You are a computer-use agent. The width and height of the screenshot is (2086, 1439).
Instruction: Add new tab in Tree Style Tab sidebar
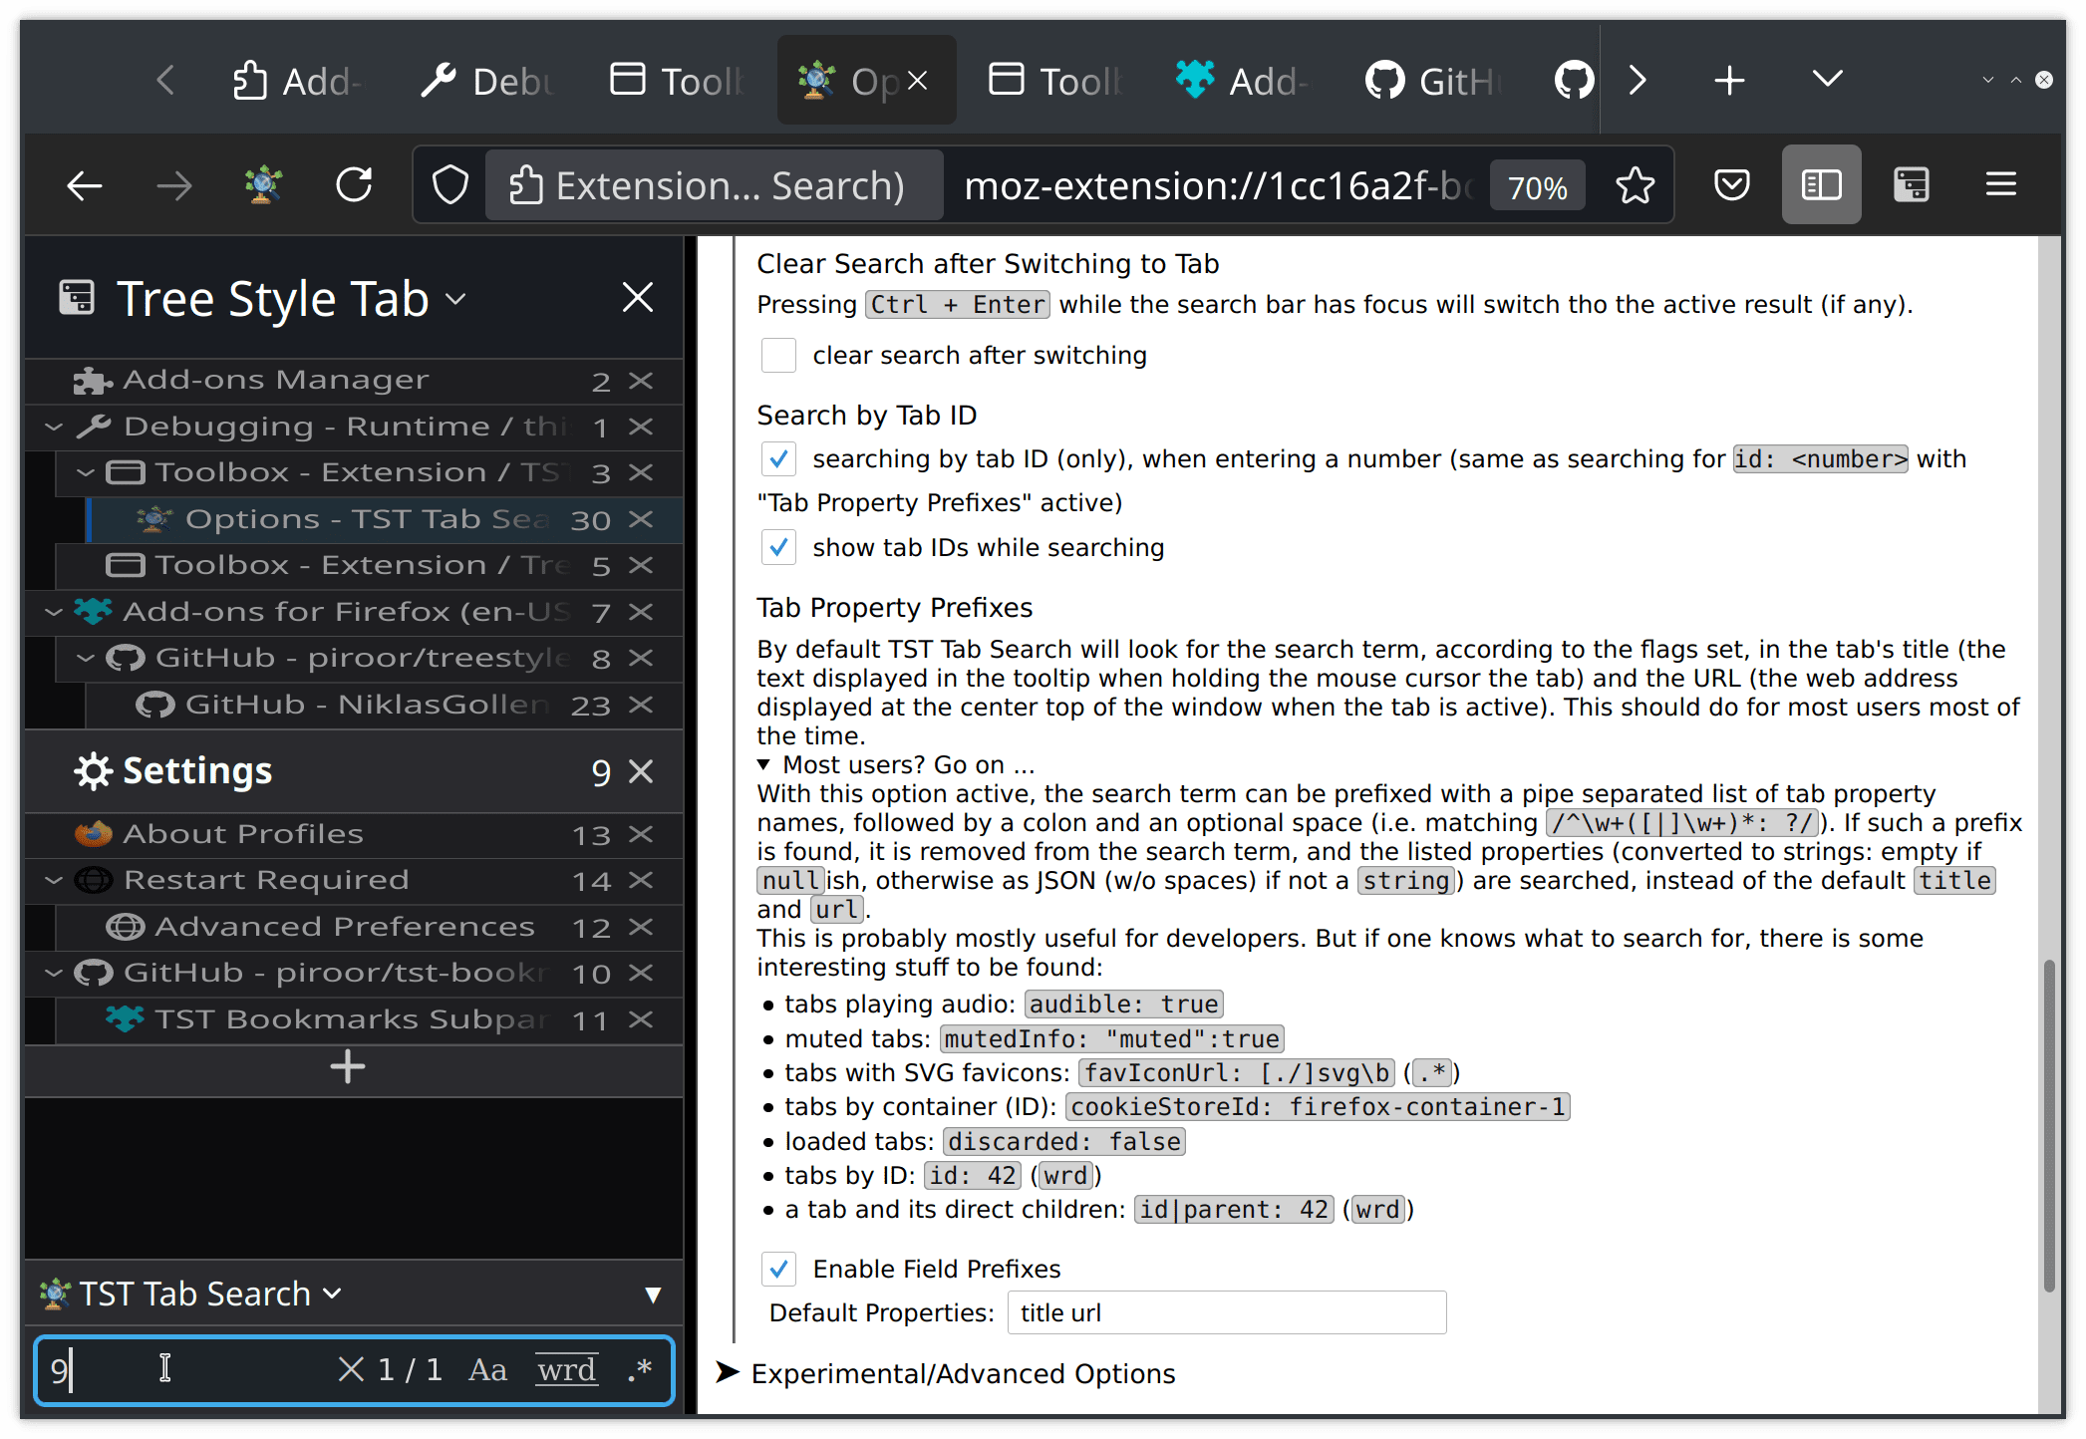pyautogui.click(x=348, y=1067)
